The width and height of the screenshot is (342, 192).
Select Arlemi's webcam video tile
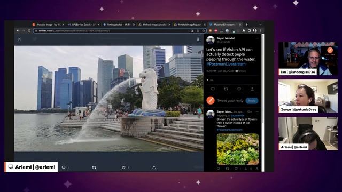tap(308, 134)
